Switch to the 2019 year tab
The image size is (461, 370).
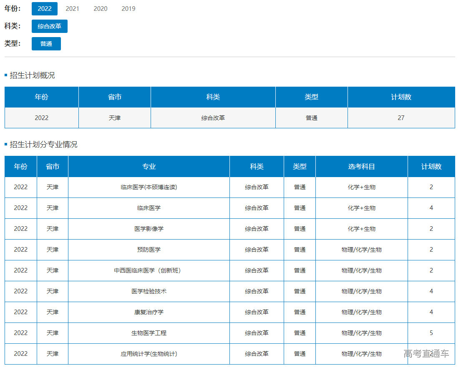point(128,9)
